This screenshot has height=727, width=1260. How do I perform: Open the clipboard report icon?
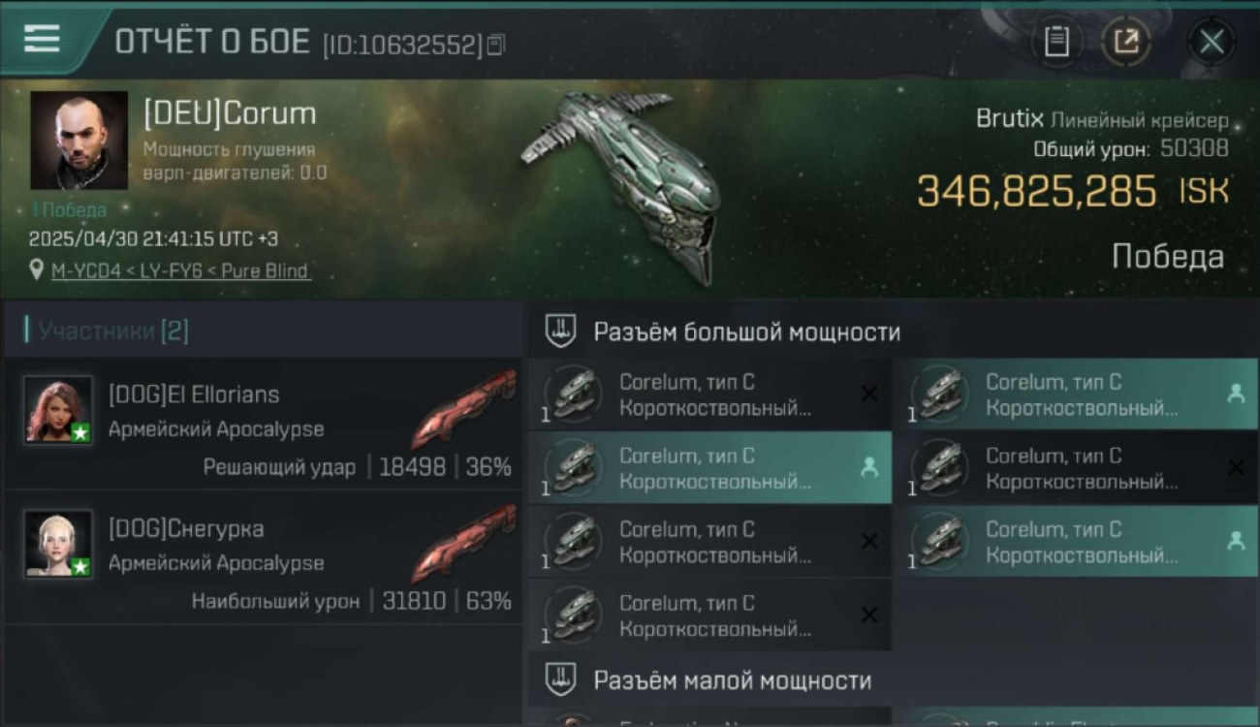[1056, 42]
